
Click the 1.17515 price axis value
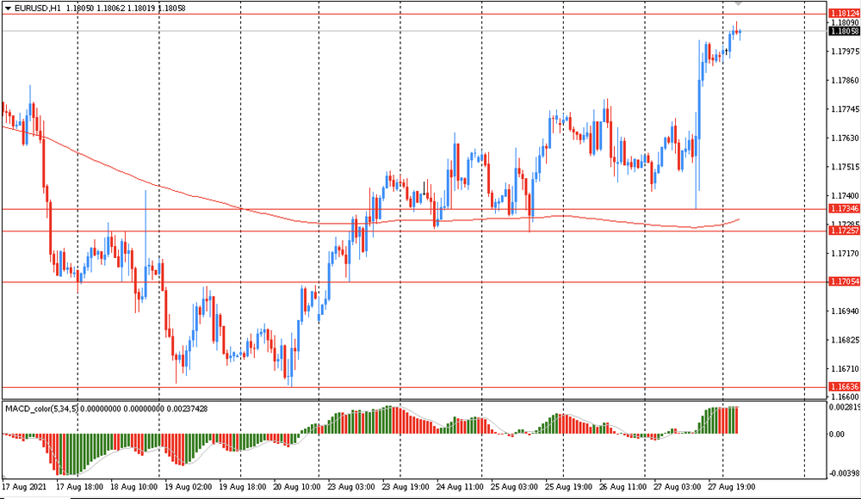(x=846, y=167)
